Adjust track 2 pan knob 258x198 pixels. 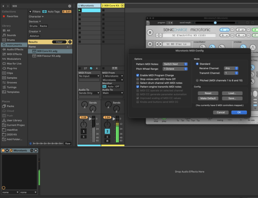[107, 124]
